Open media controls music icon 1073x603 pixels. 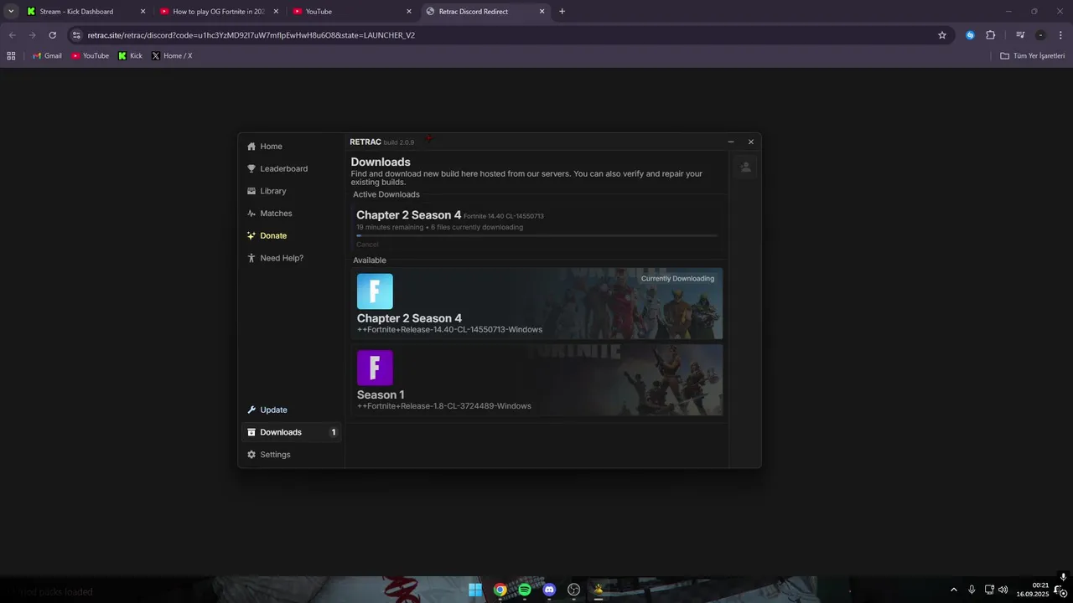[1020, 35]
